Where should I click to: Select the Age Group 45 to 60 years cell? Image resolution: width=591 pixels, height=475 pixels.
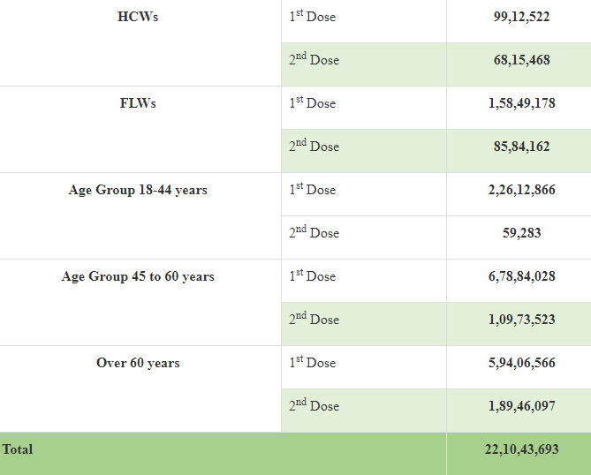138,276
